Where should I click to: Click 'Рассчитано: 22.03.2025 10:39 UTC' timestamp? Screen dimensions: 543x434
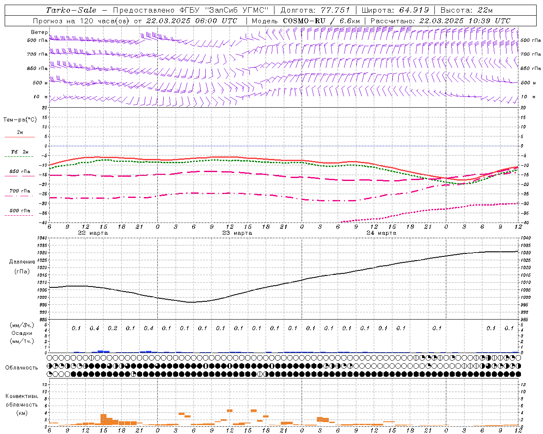point(440,21)
